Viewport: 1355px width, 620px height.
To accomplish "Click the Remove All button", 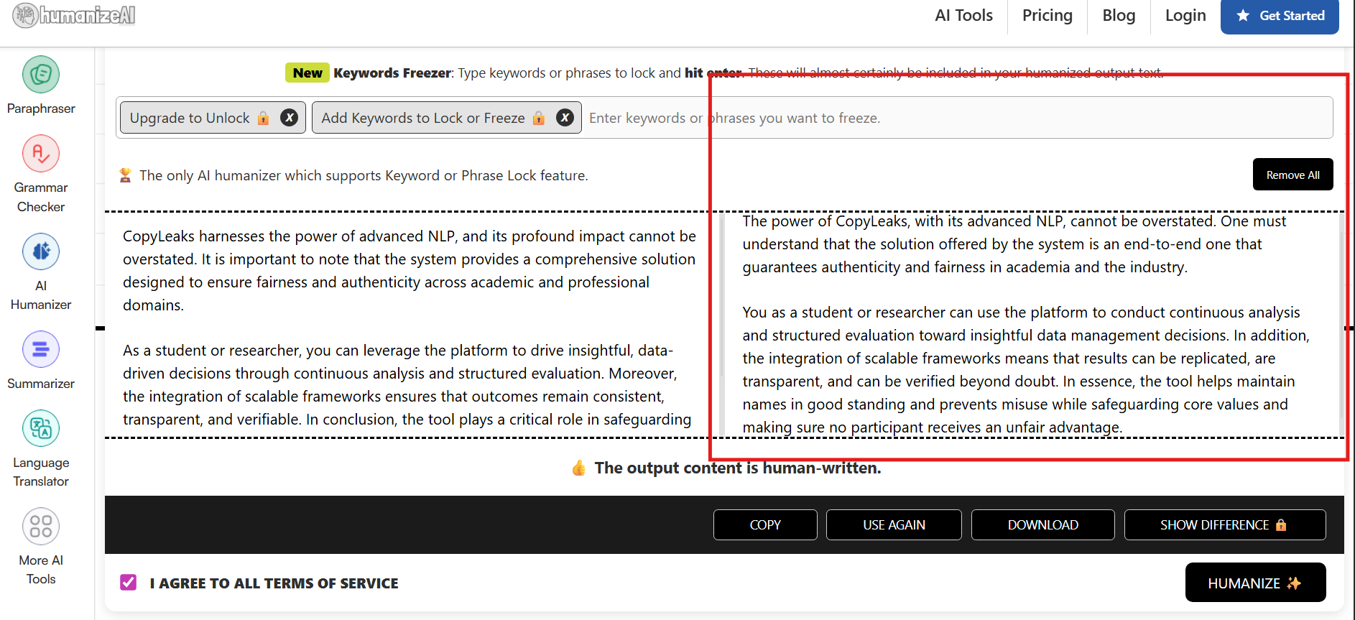I will 1292,175.
